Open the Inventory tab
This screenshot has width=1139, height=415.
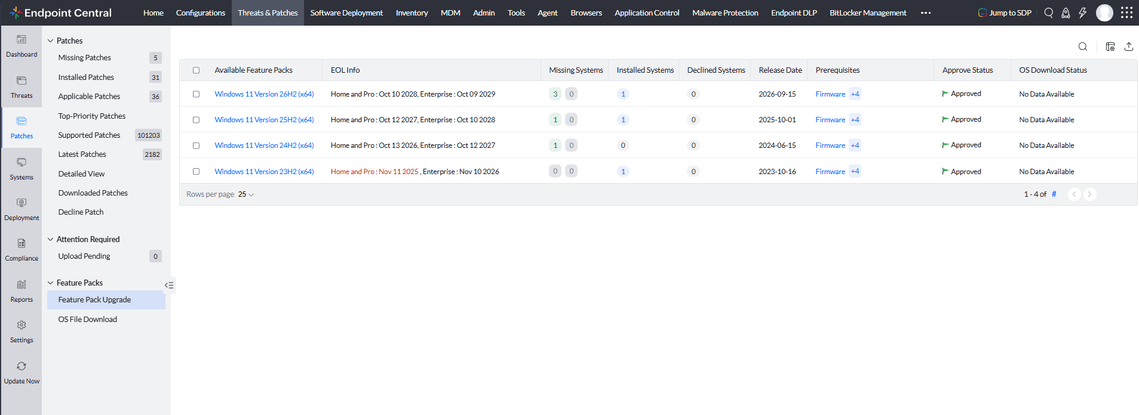click(412, 13)
